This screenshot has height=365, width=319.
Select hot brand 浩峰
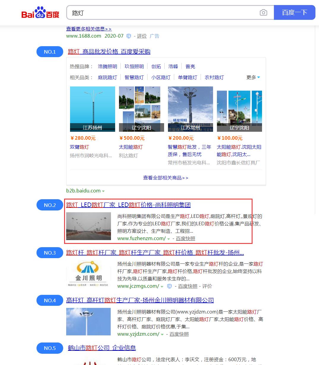click(173, 67)
